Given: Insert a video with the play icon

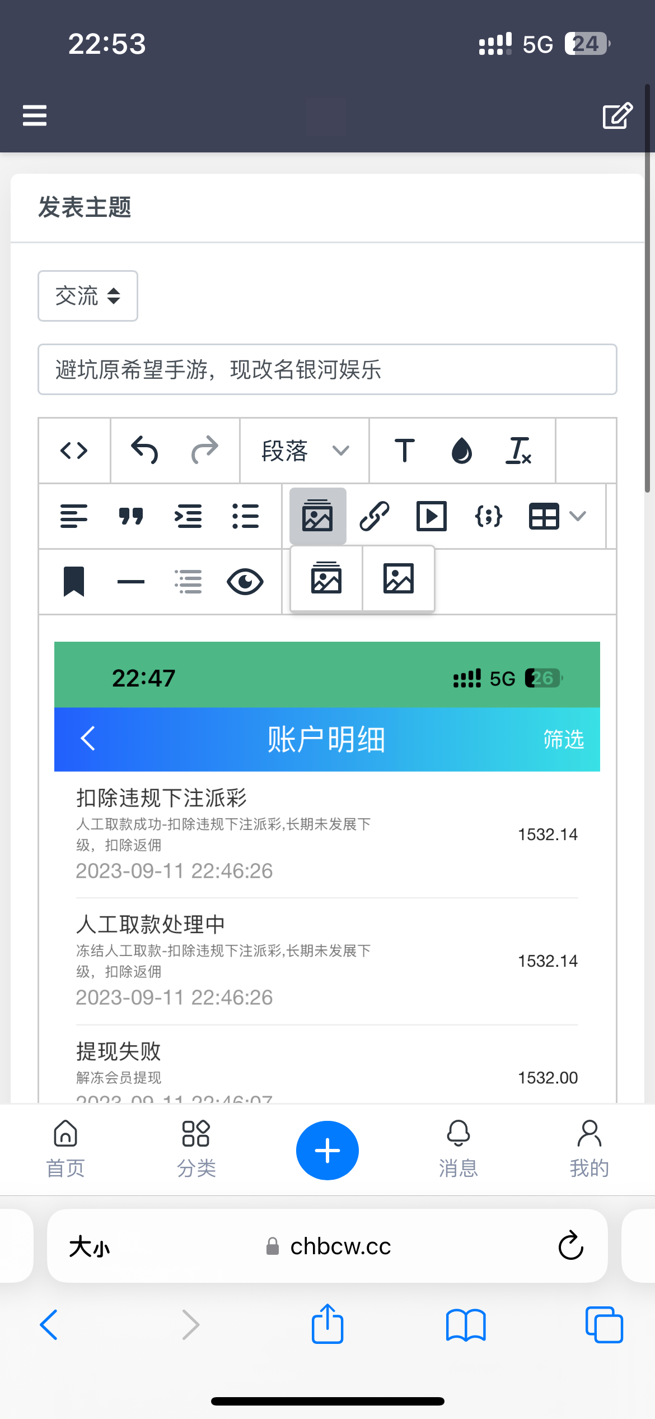Looking at the screenshot, I should point(431,516).
